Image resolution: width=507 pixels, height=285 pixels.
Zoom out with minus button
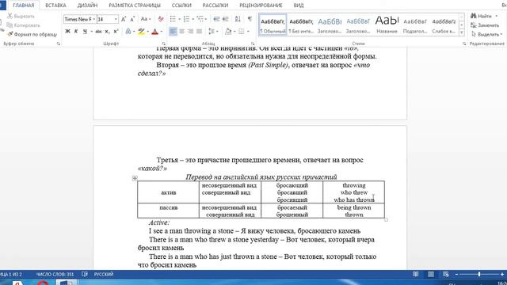(456, 275)
